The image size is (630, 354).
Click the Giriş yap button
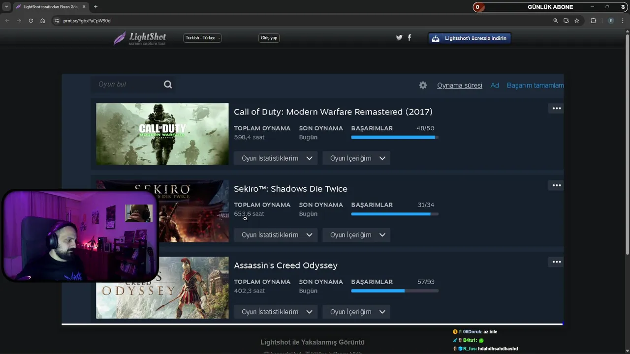269,38
